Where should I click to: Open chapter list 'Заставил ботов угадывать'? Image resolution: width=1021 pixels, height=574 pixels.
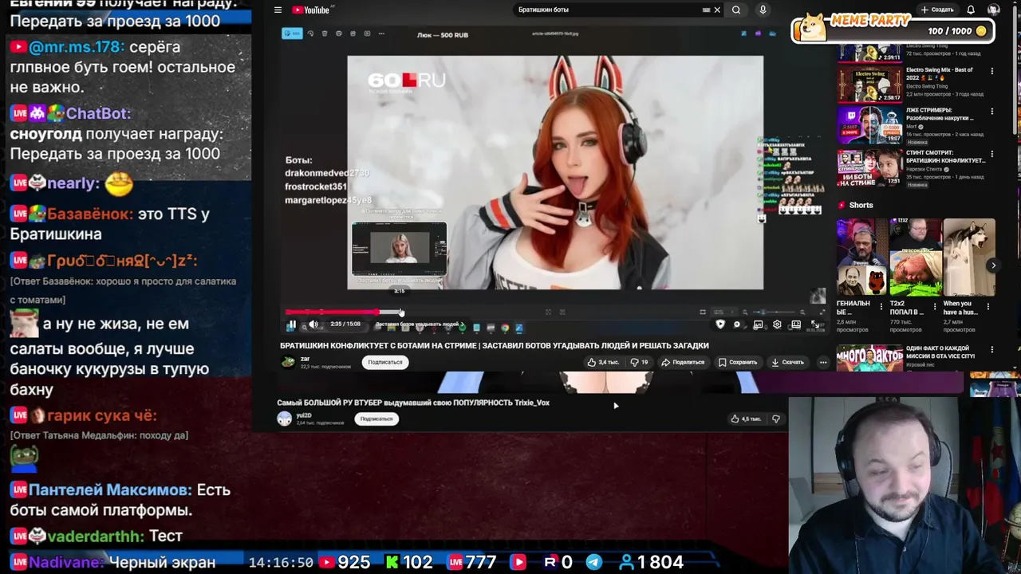pos(421,324)
